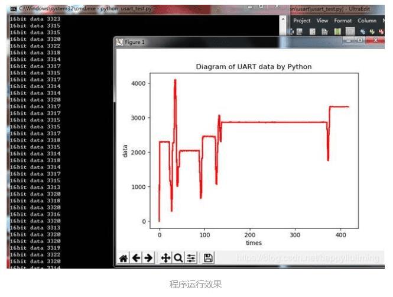This screenshot has height=297, width=393.
Task: Click the green column mode toolbar icon
Action: tap(337, 31)
